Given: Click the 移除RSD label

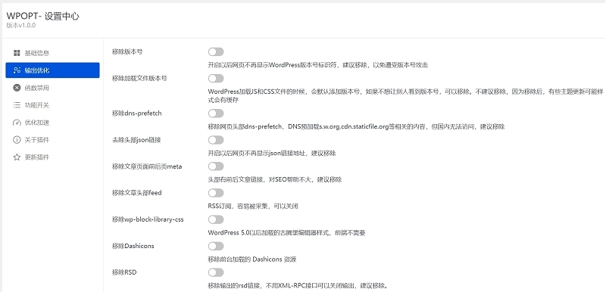Looking at the screenshot, I should pyautogui.click(x=124, y=272).
